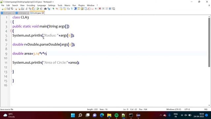Click the vertical scrollbar thumb in editor

[209, 42]
